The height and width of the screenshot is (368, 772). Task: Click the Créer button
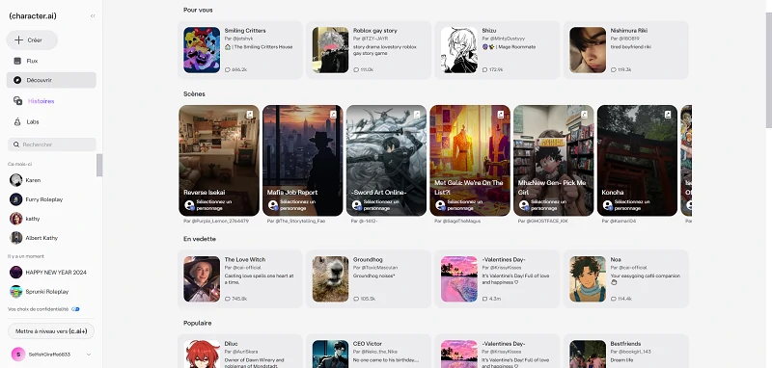click(32, 39)
